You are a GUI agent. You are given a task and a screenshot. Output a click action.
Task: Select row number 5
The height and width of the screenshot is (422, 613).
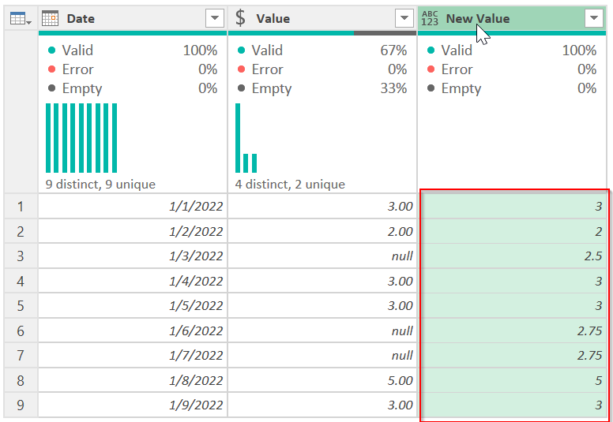click(x=21, y=306)
